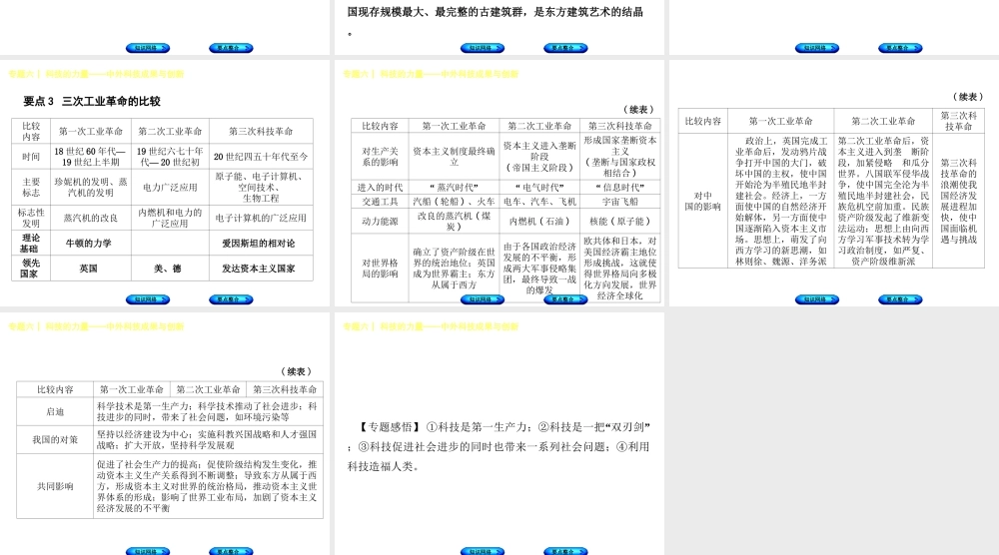
Task: Click 要点整合 button on the 东方建筑艺术 slide
Action: 565,48
